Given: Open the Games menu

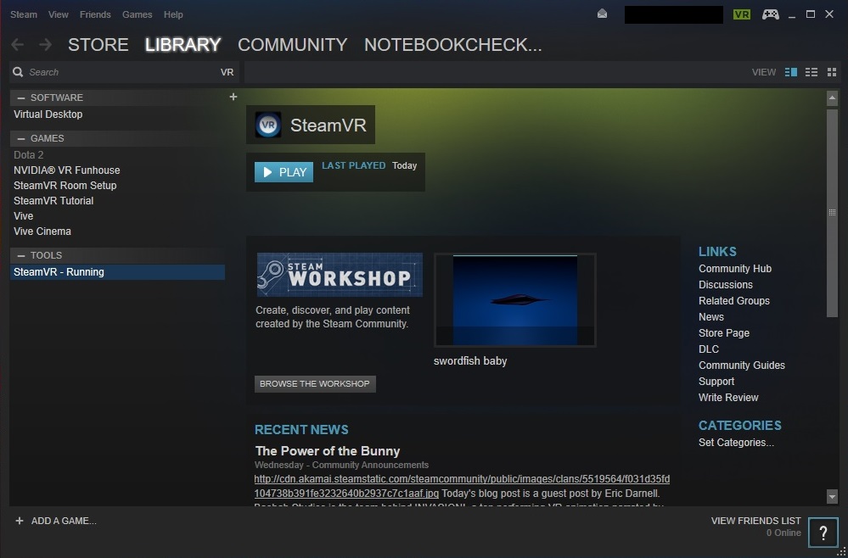Looking at the screenshot, I should [137, 14].
